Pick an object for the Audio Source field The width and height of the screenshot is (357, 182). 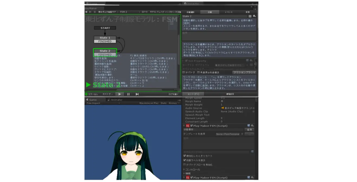[x=254, y=108]
